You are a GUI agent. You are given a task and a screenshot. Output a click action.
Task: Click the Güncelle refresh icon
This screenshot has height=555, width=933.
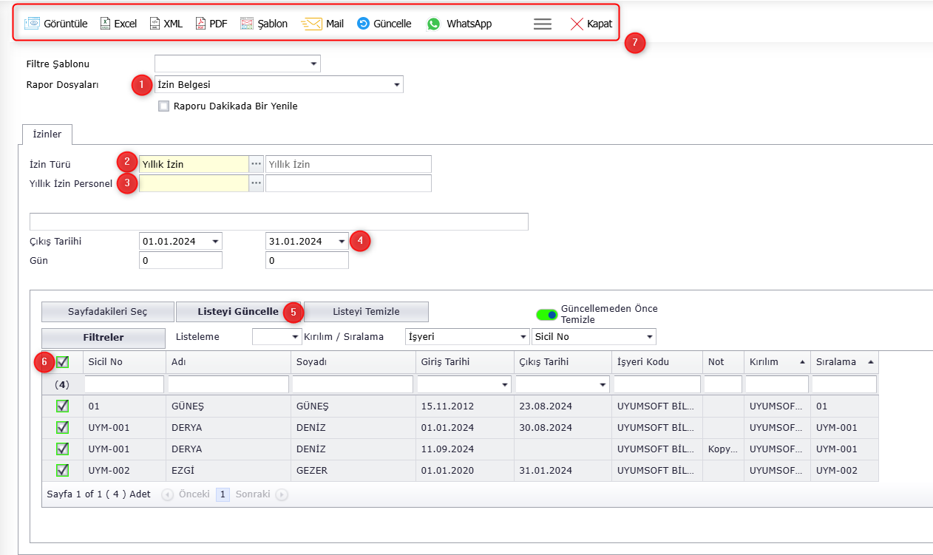[363, 24]
